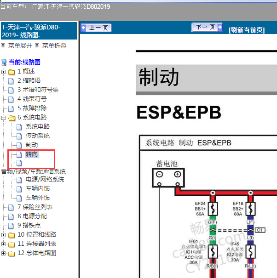
Task: Expand the 11 连接器列表 folder
Action: point(3,244)
